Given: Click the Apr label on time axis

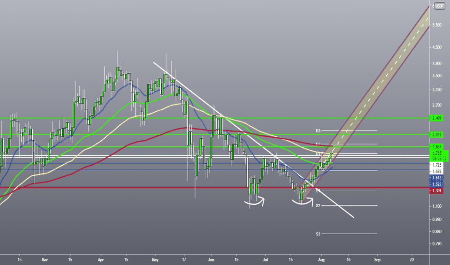Looking at the screenshot, I should coord(101,260).
